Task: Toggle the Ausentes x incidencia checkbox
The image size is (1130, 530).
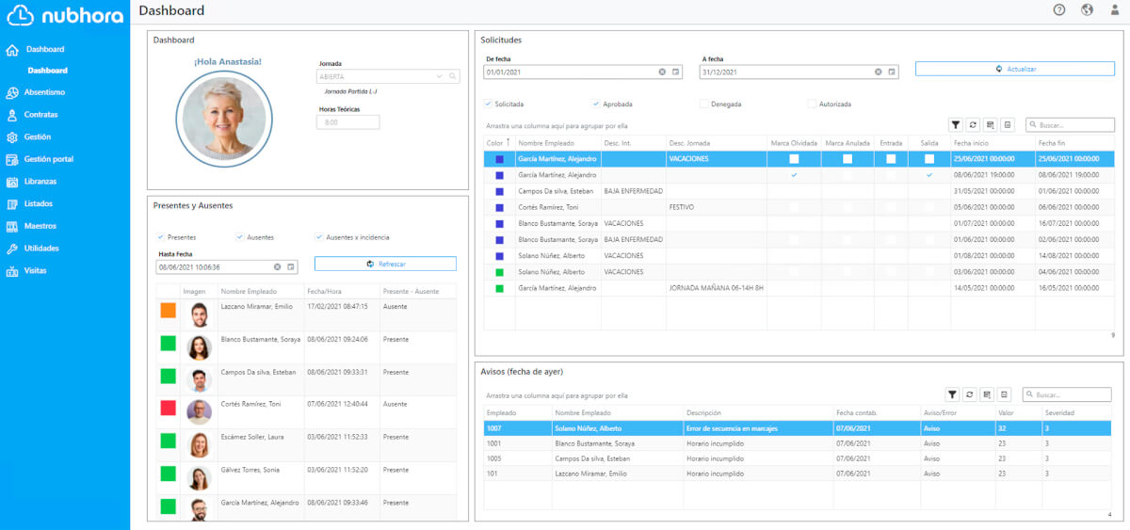Action: pyautogui.click(x=318, y=237)
